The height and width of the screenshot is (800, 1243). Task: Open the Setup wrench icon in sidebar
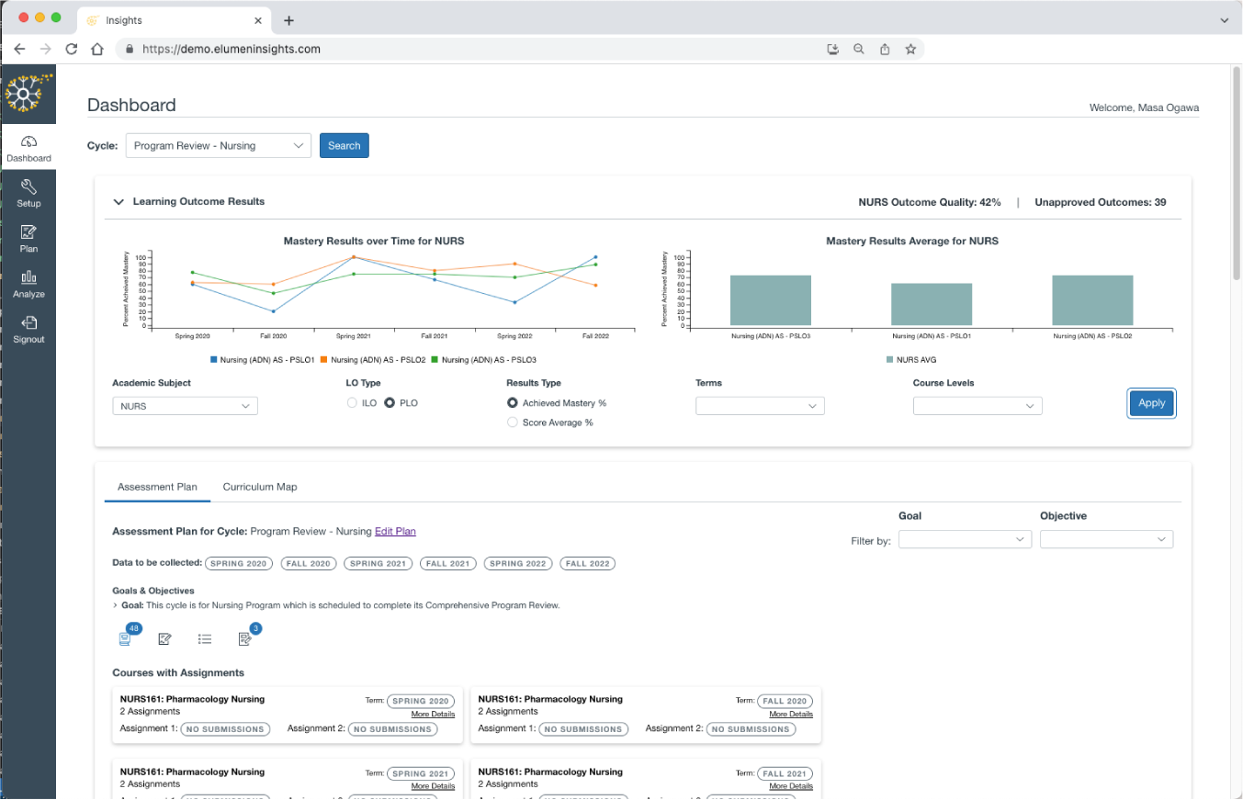tap(28, 187)
